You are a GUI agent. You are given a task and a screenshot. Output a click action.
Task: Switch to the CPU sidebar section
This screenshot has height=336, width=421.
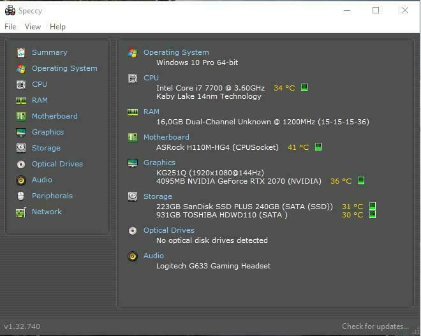(x=39, y=84)
